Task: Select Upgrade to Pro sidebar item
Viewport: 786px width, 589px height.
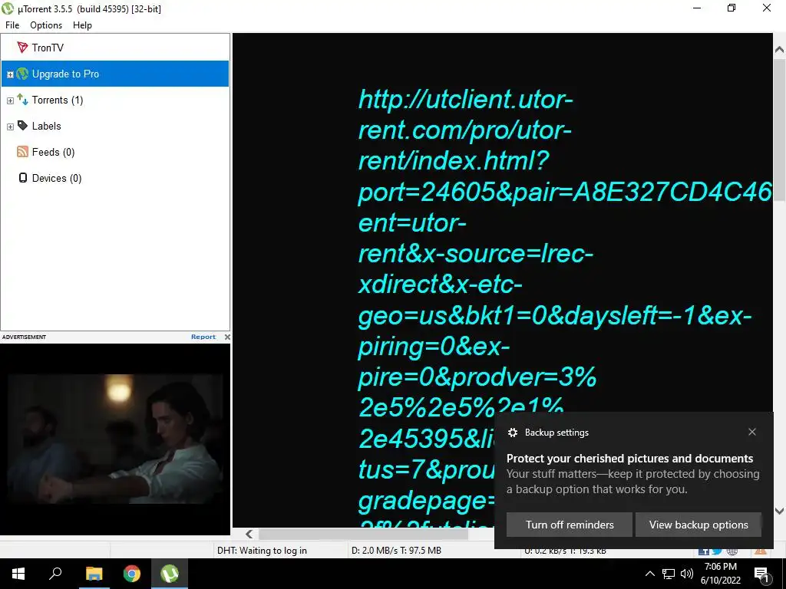Action: click(x=115, y=74)
